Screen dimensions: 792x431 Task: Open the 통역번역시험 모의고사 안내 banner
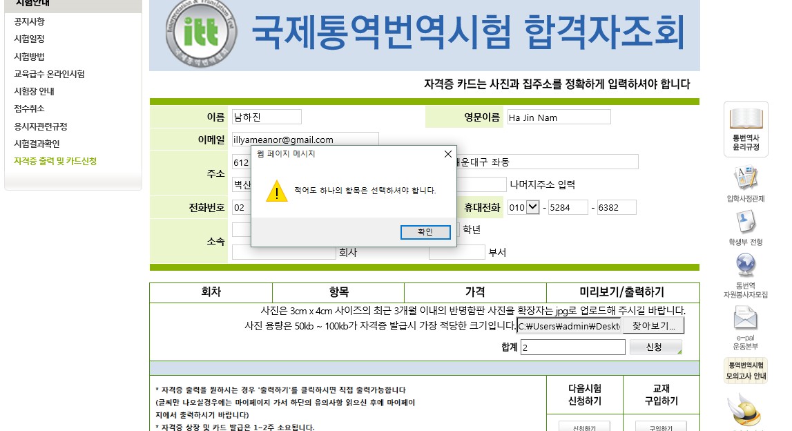(x=746, y=370)
